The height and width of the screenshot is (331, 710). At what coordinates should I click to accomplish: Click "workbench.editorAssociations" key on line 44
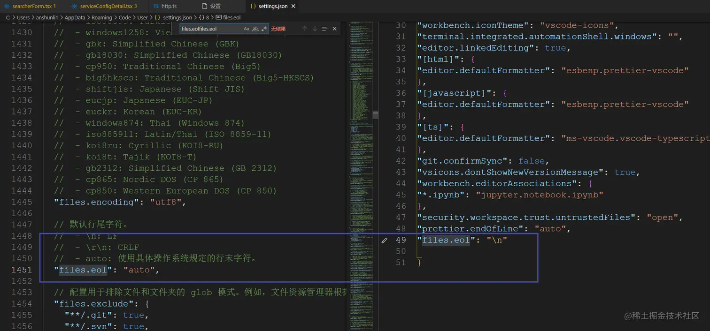coord(497,183)
